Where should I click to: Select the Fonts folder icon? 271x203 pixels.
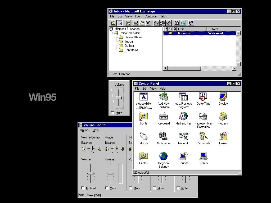click(144, 119)
